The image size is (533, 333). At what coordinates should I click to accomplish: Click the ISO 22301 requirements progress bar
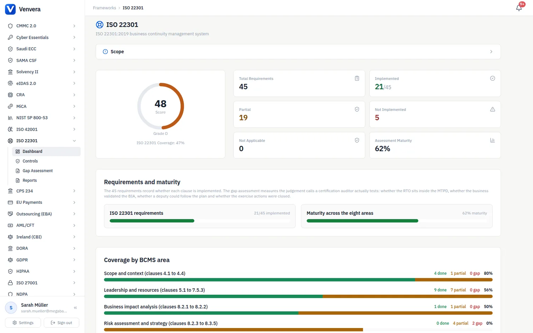coord(200,221)
